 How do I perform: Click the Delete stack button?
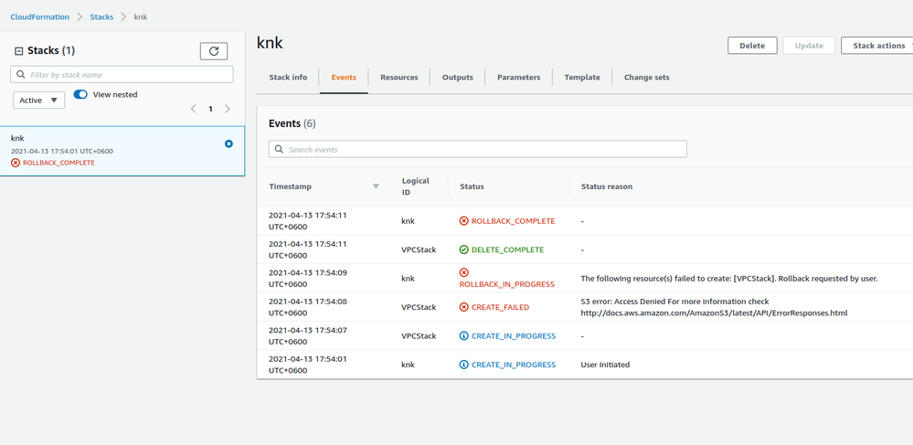click(x=752, y=46)
